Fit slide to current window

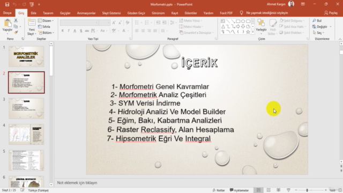tap(340, 190)
